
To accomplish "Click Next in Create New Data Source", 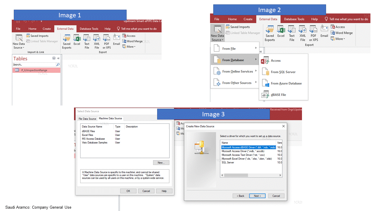I will pyautogui.click(x=257, y=196).
